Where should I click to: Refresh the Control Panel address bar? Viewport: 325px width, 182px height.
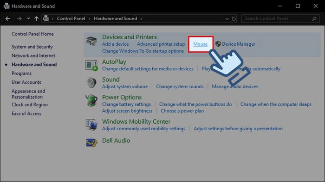[x=234, y=19]
